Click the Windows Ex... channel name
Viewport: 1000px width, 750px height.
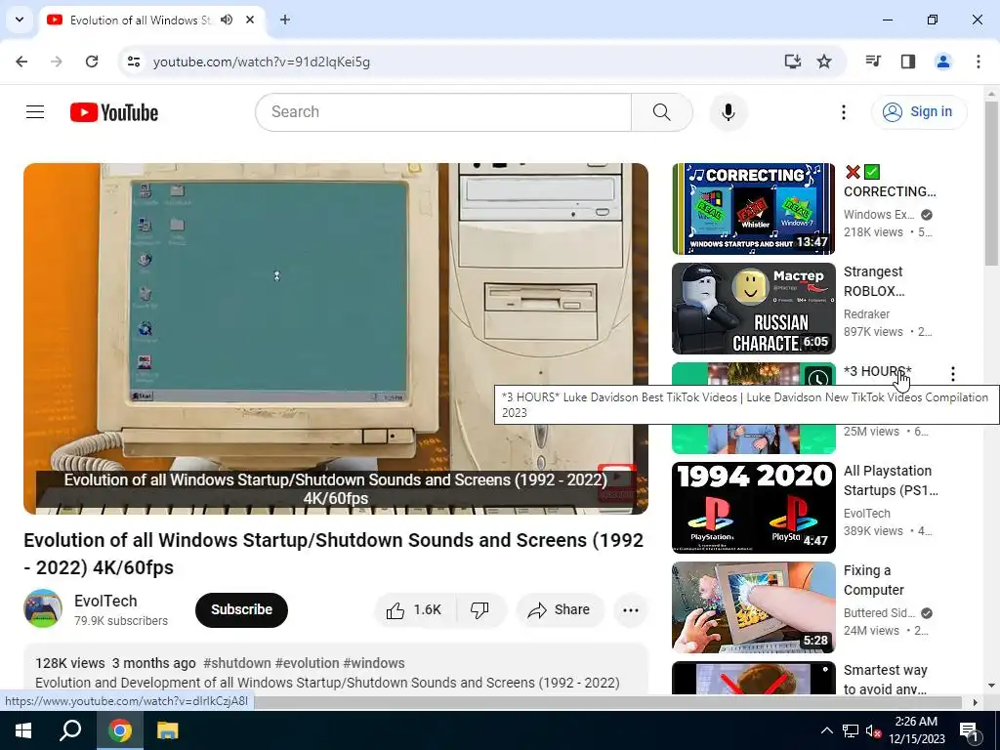[x=879, y=214]
